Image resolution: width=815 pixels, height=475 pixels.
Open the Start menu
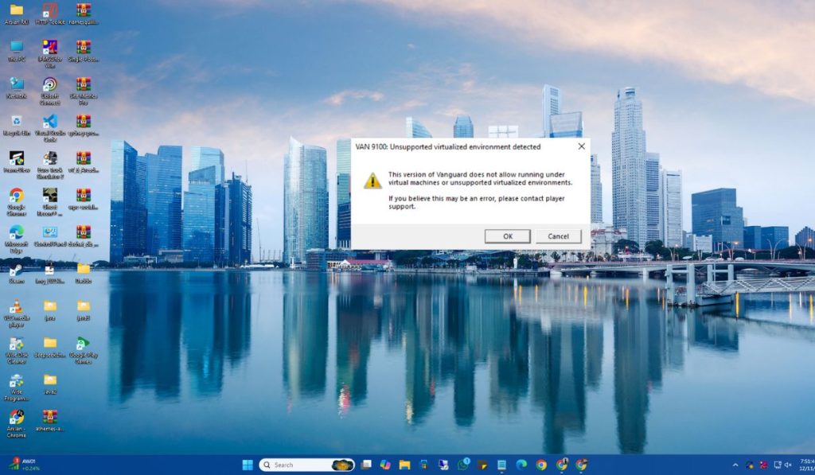(248, 465)
